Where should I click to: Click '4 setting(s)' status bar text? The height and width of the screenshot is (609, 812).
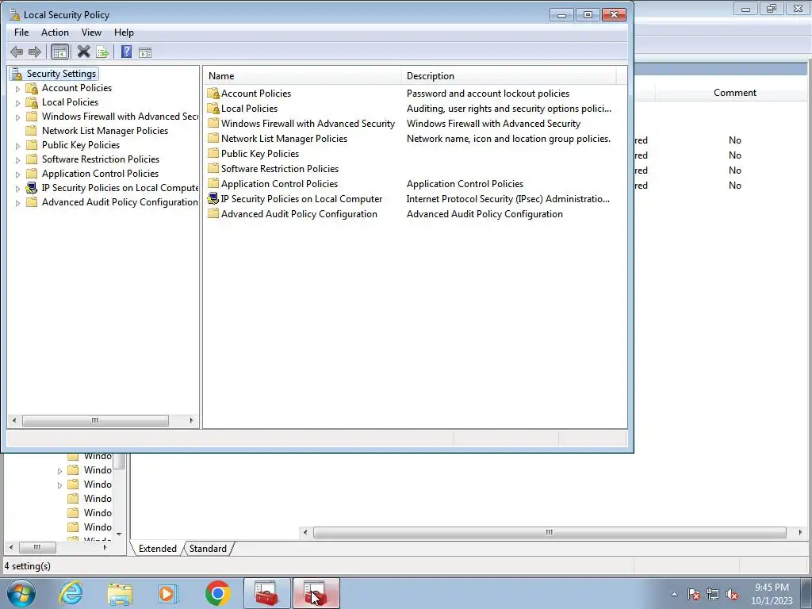[28, 566]
